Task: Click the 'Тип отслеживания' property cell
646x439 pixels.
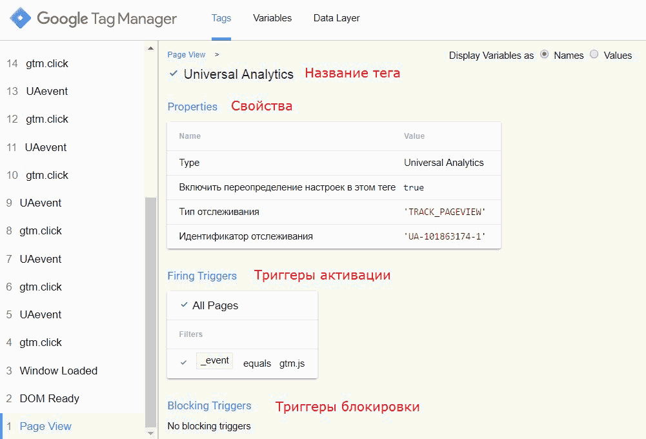Action: pos(219,212)
